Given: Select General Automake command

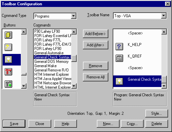Looking at the screenshot, I should point(52,53).
